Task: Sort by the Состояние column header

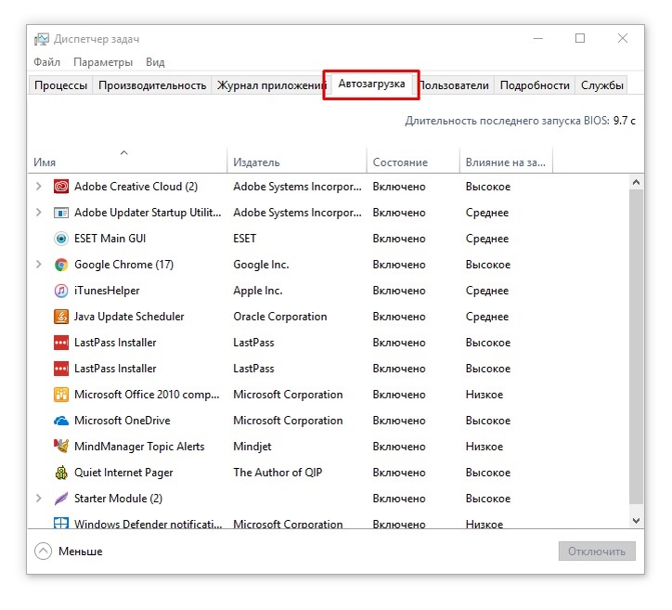Action: click(x=413, y=160)
